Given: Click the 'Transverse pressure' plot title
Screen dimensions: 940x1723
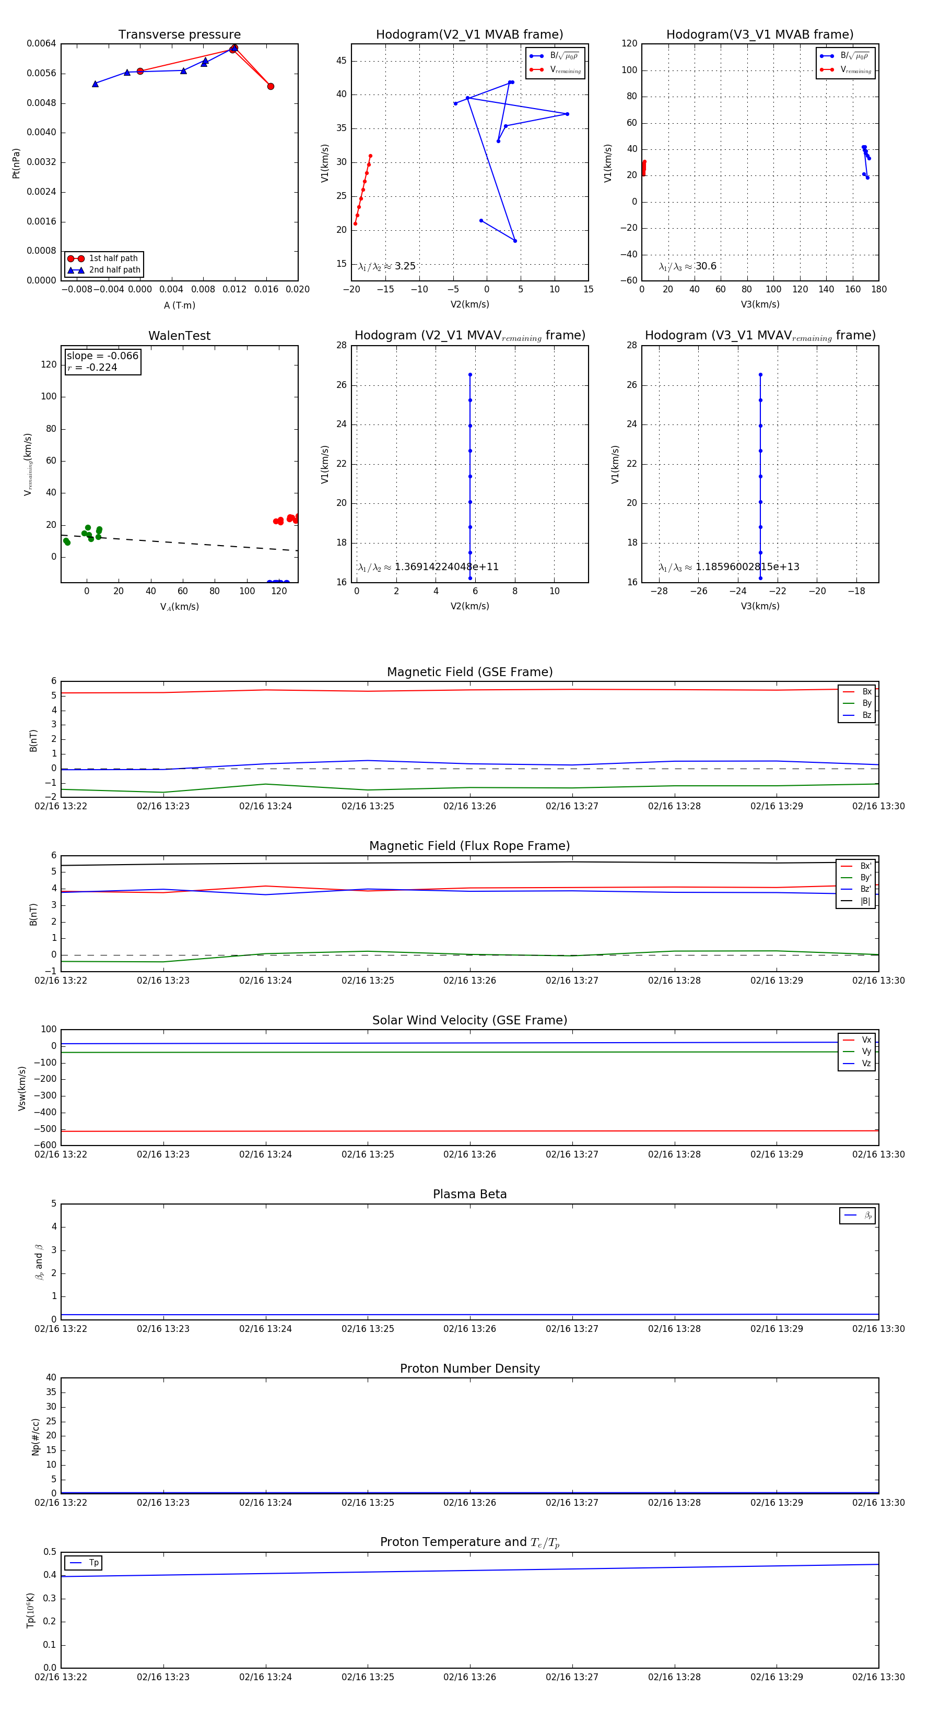Looking at the screenshot, I should 179,34.
